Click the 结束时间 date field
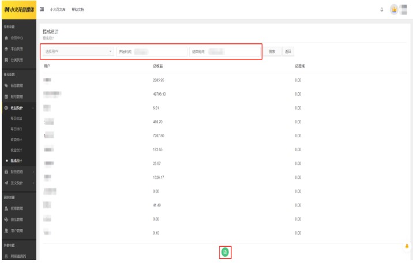Screen dimensions: 413x263 225,51
